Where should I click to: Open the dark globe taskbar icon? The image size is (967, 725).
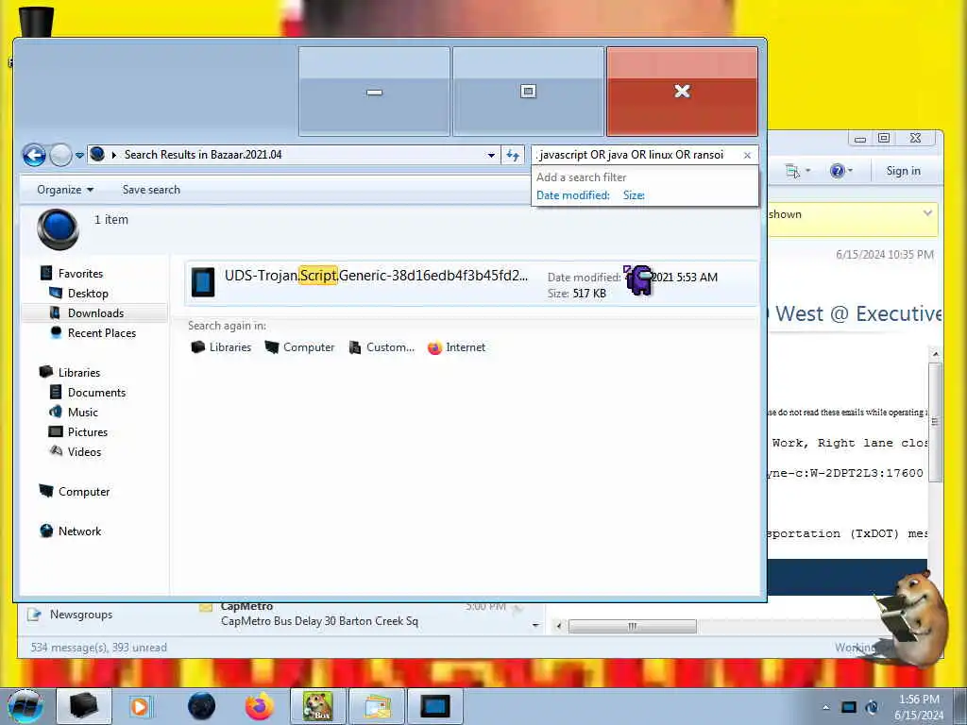tap(201, 706)
